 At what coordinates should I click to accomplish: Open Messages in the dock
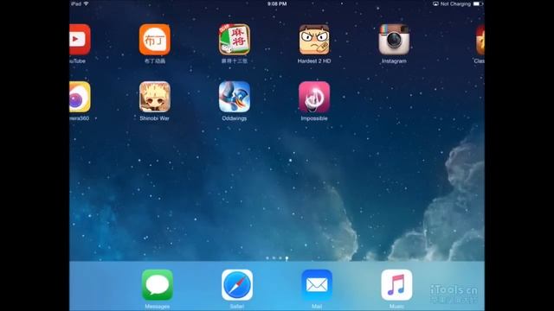158,285
